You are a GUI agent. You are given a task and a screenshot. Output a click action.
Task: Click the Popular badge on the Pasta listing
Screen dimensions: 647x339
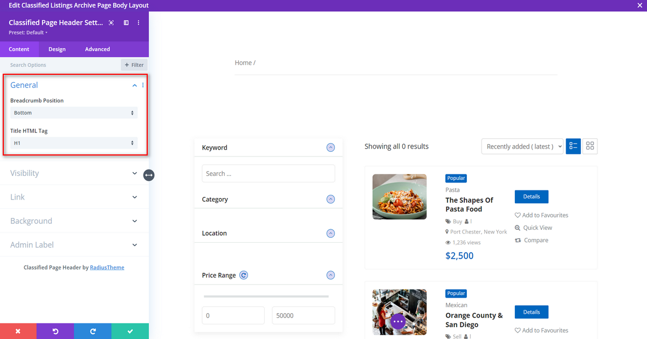tap(456, 178)
